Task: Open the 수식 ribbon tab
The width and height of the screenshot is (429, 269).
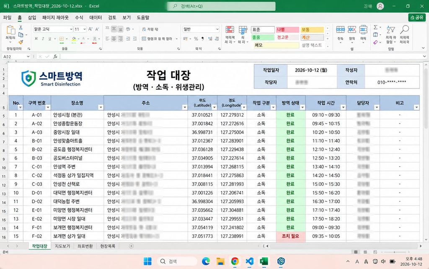Action: point(79,18)
